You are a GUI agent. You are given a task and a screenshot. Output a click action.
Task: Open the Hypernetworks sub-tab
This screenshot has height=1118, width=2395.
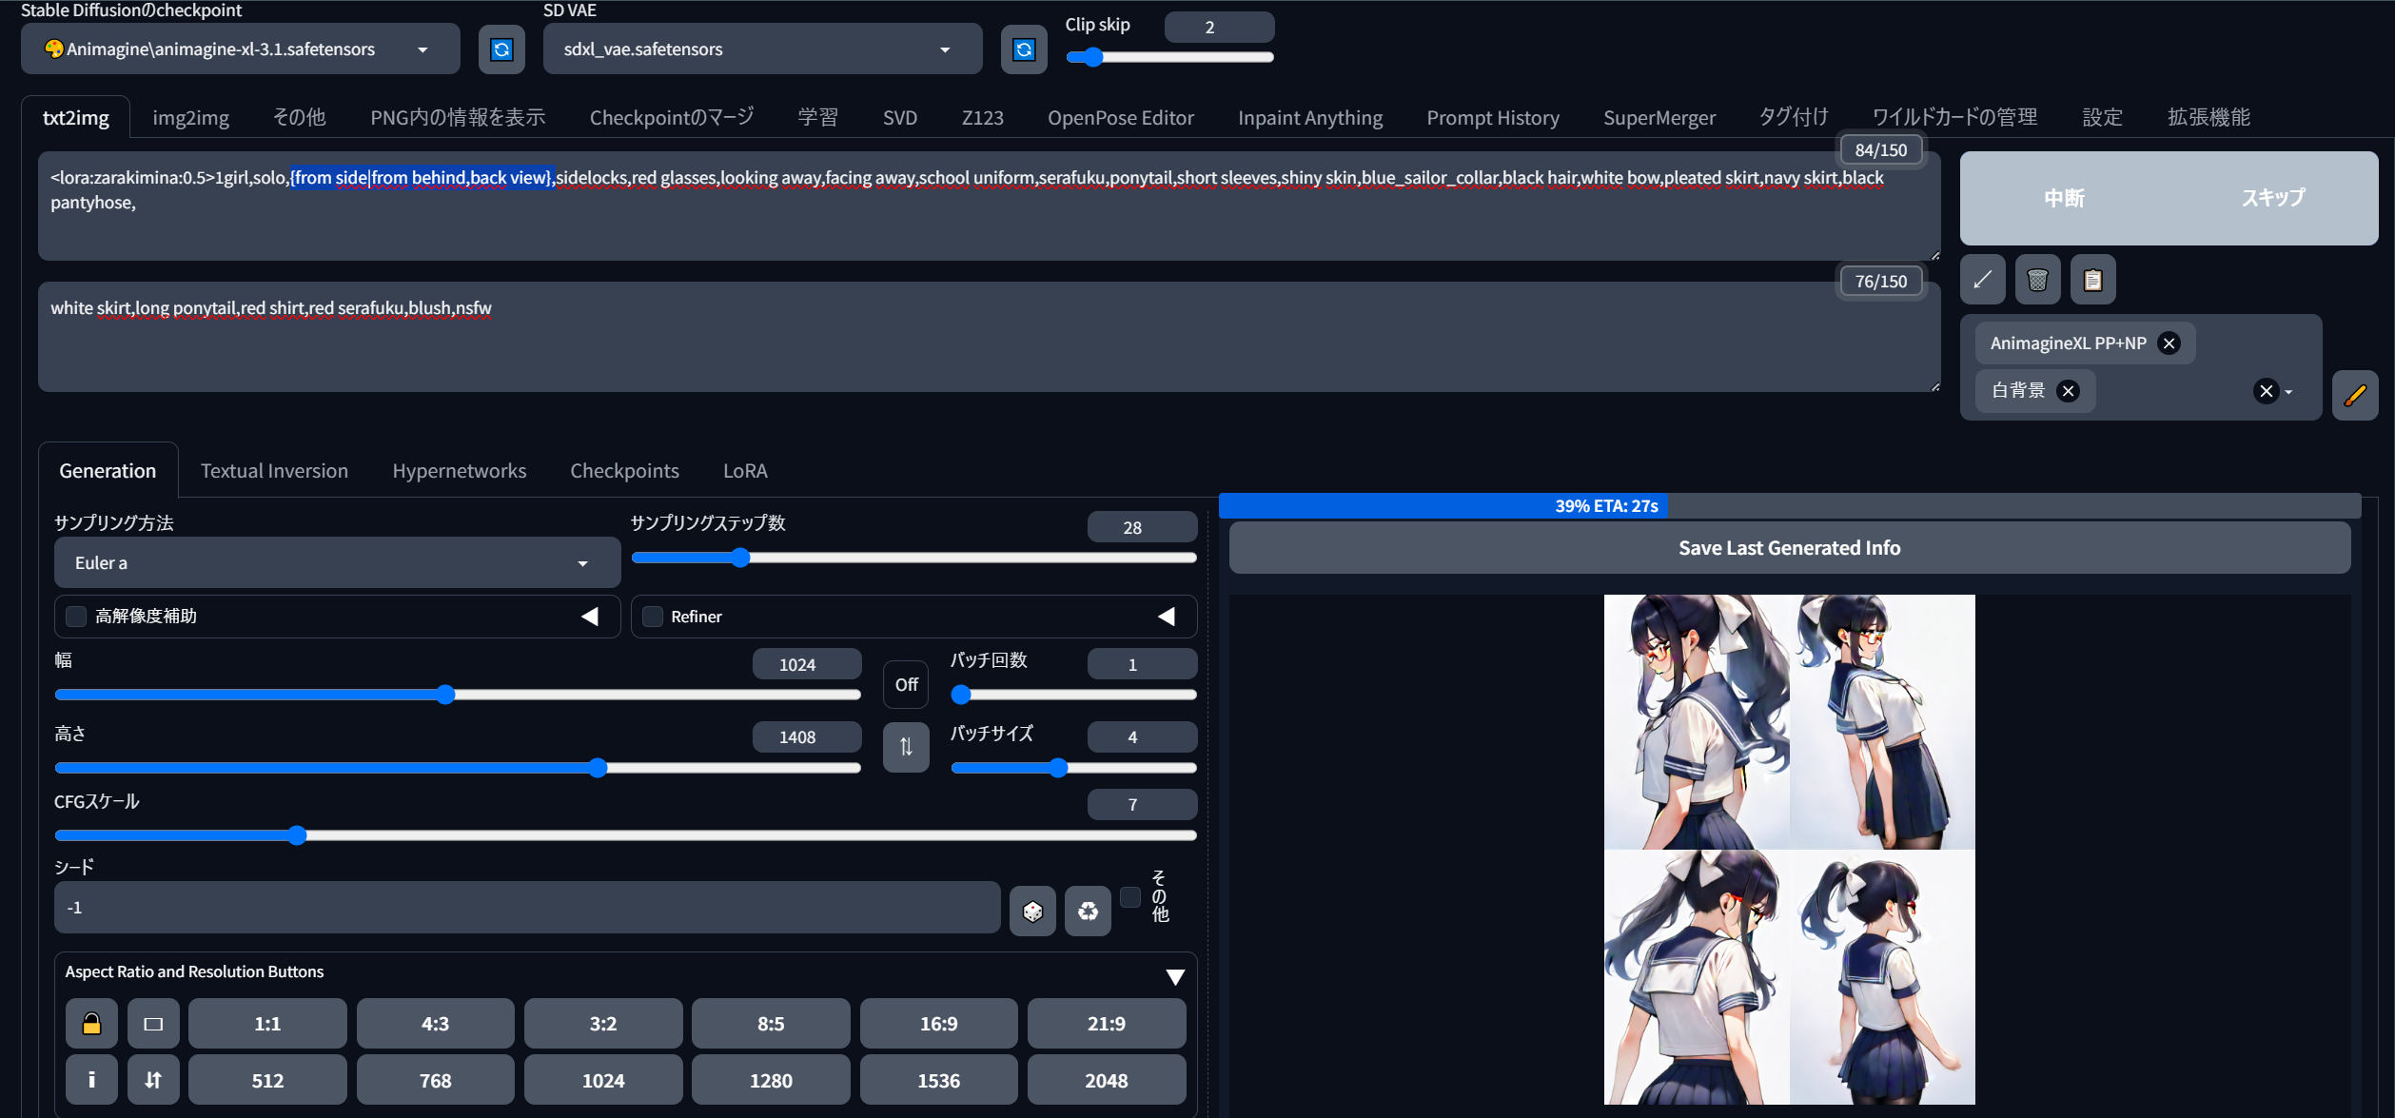click(x=460, y=471)
